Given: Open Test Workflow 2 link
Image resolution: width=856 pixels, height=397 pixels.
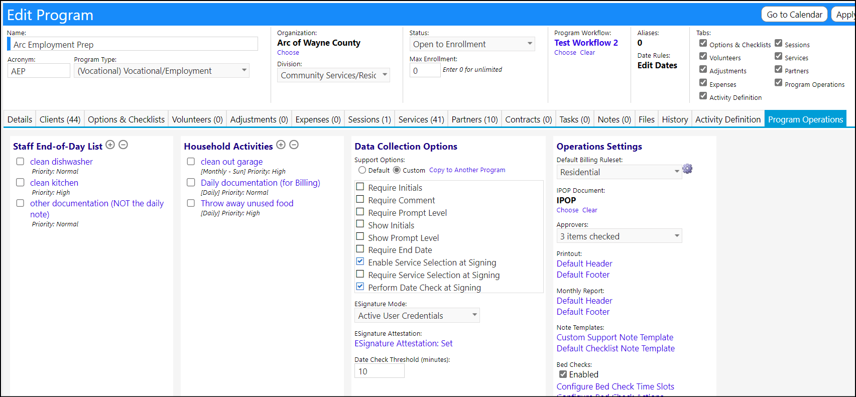Looking at the screenshot, I should (x=586, y=43).
